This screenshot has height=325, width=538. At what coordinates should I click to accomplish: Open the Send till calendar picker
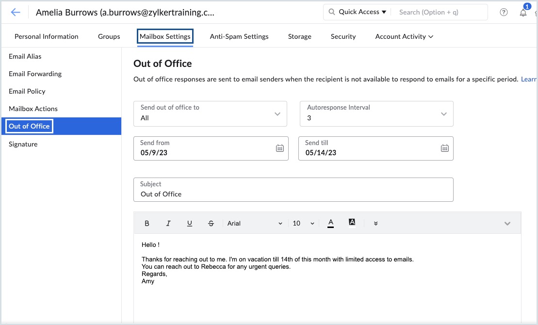pyautogui.click(x=444, y=148)
